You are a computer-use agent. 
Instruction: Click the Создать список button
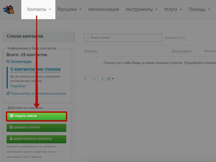(36, 116)
